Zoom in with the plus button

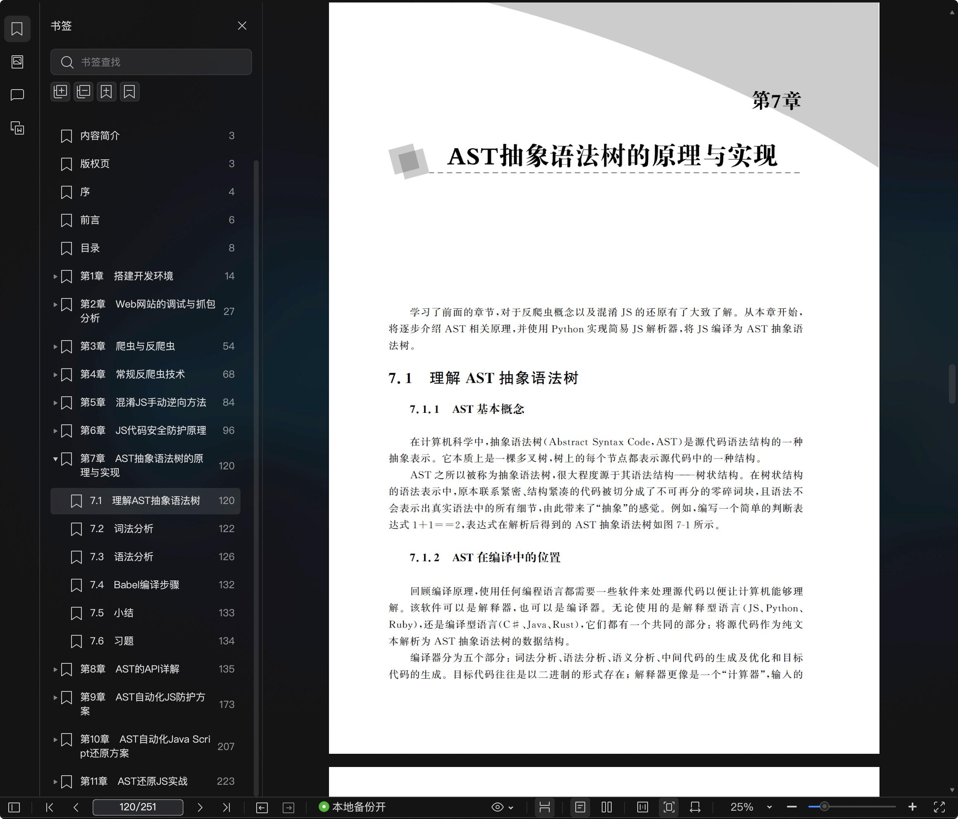[x=912, y=807]
